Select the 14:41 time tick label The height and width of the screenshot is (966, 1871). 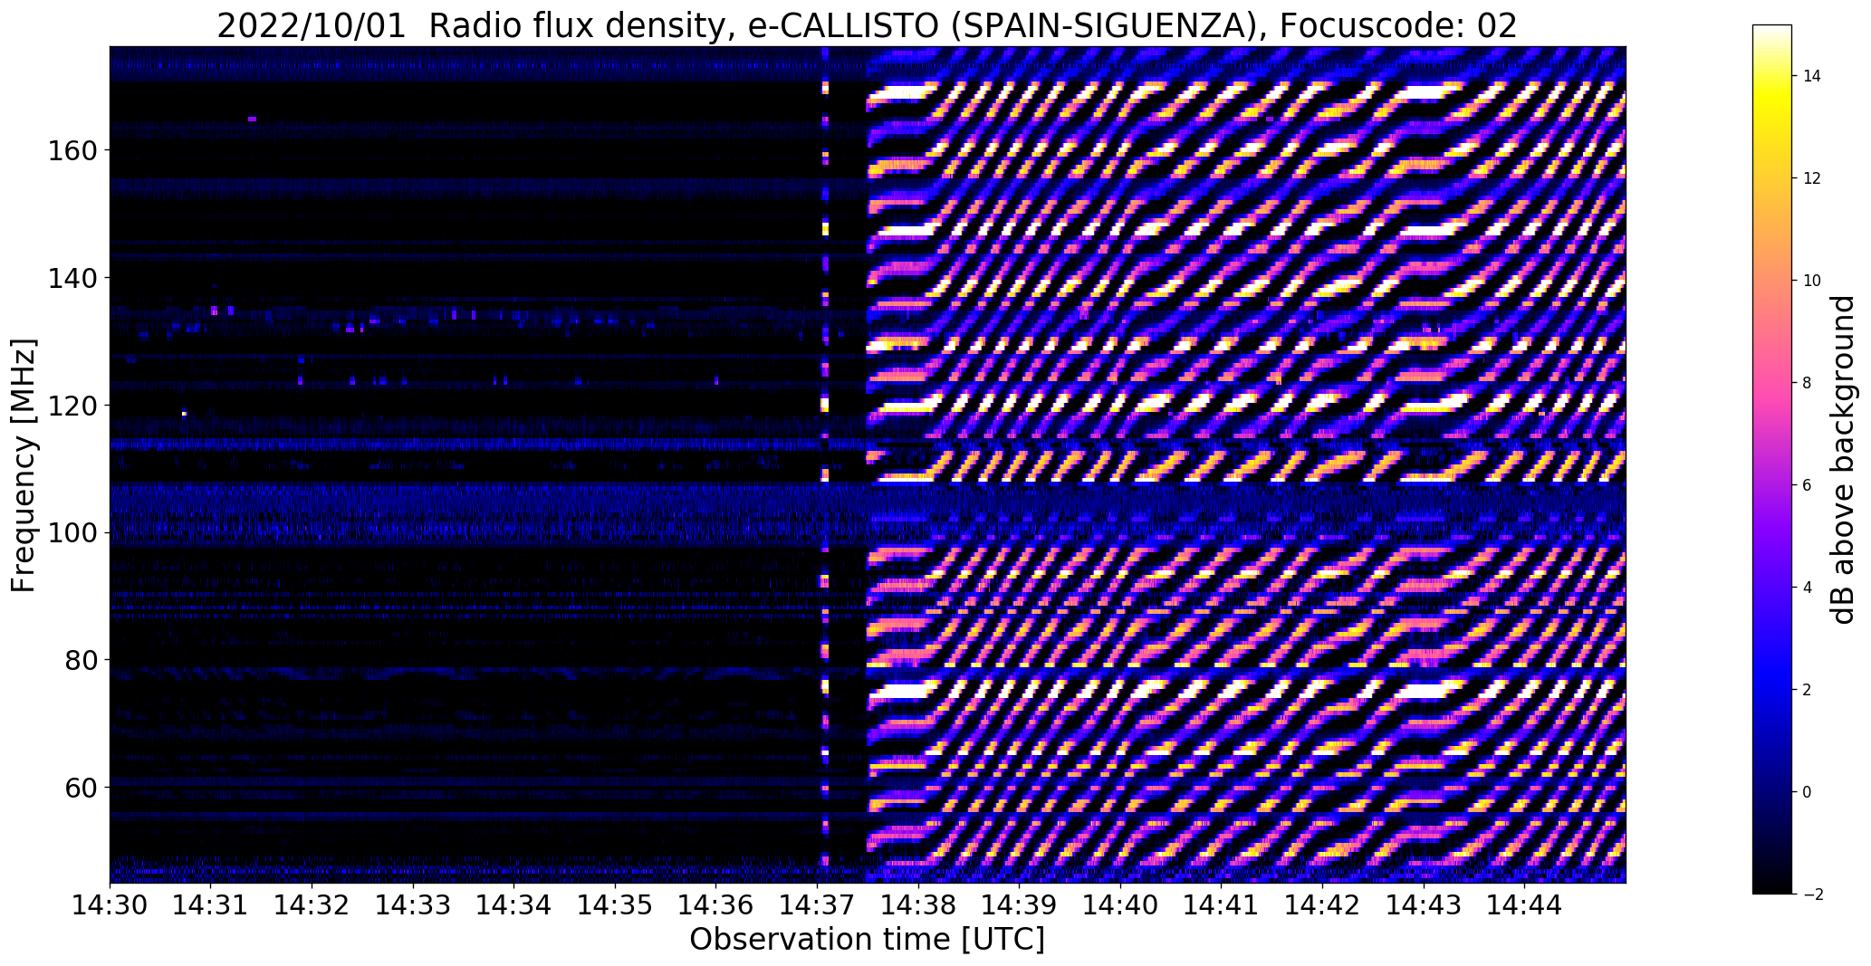pyautogui.click(x=1222, y=904)
